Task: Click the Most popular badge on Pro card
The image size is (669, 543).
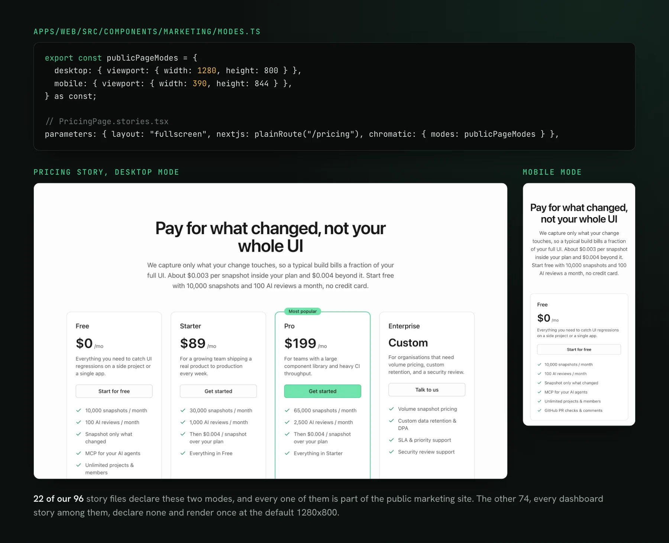Action: (x=303, y=311)
